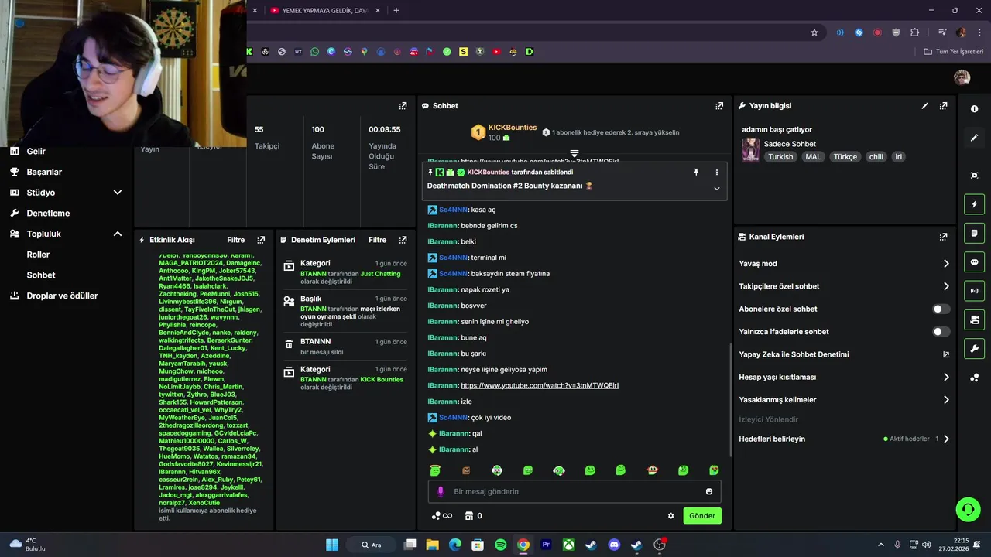Open the emoji picker in message box
This screenshot has height=557, width=991.
click(709, 491)
